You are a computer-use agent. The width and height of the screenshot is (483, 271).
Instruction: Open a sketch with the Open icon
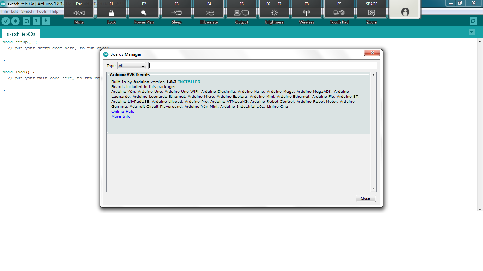(x=36, y=21)
